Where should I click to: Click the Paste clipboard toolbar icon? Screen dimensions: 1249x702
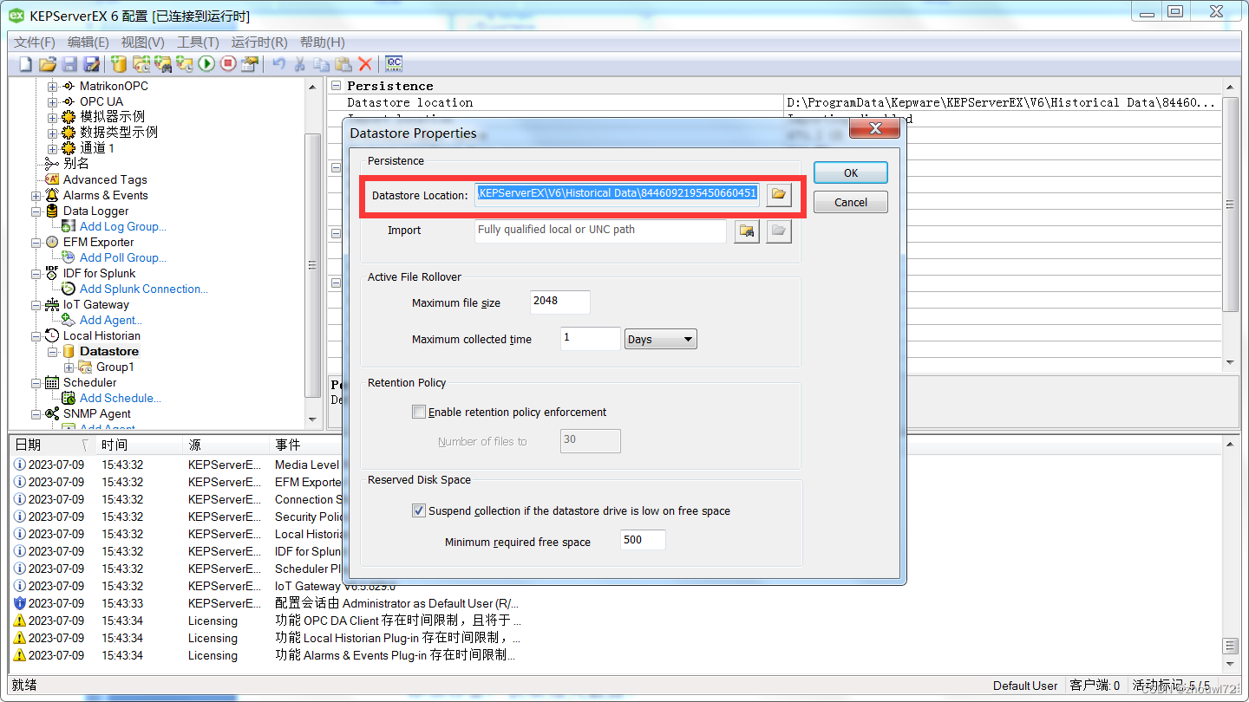point(343,63)
